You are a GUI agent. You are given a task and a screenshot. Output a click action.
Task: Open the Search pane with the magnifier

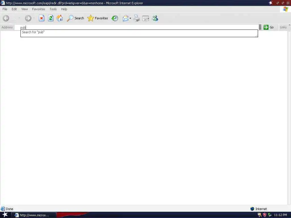click(75, 18)
